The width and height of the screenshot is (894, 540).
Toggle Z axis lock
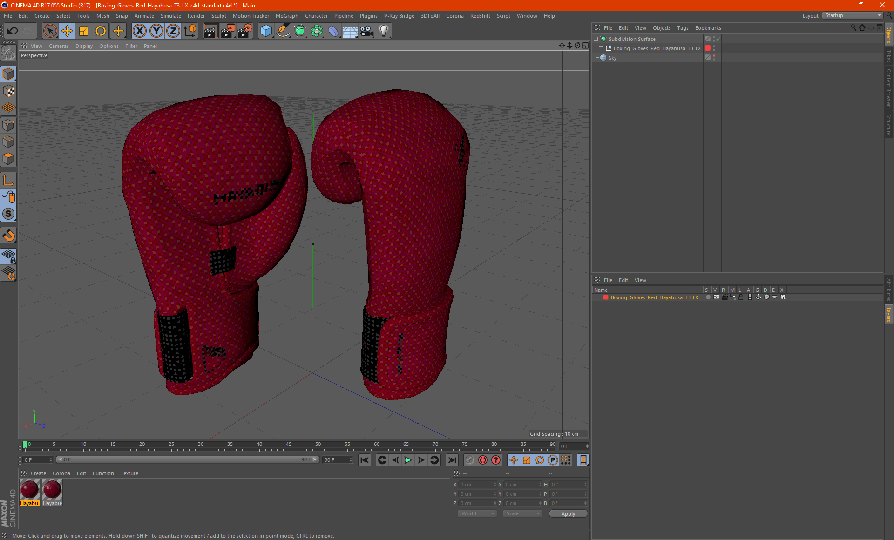173,31
